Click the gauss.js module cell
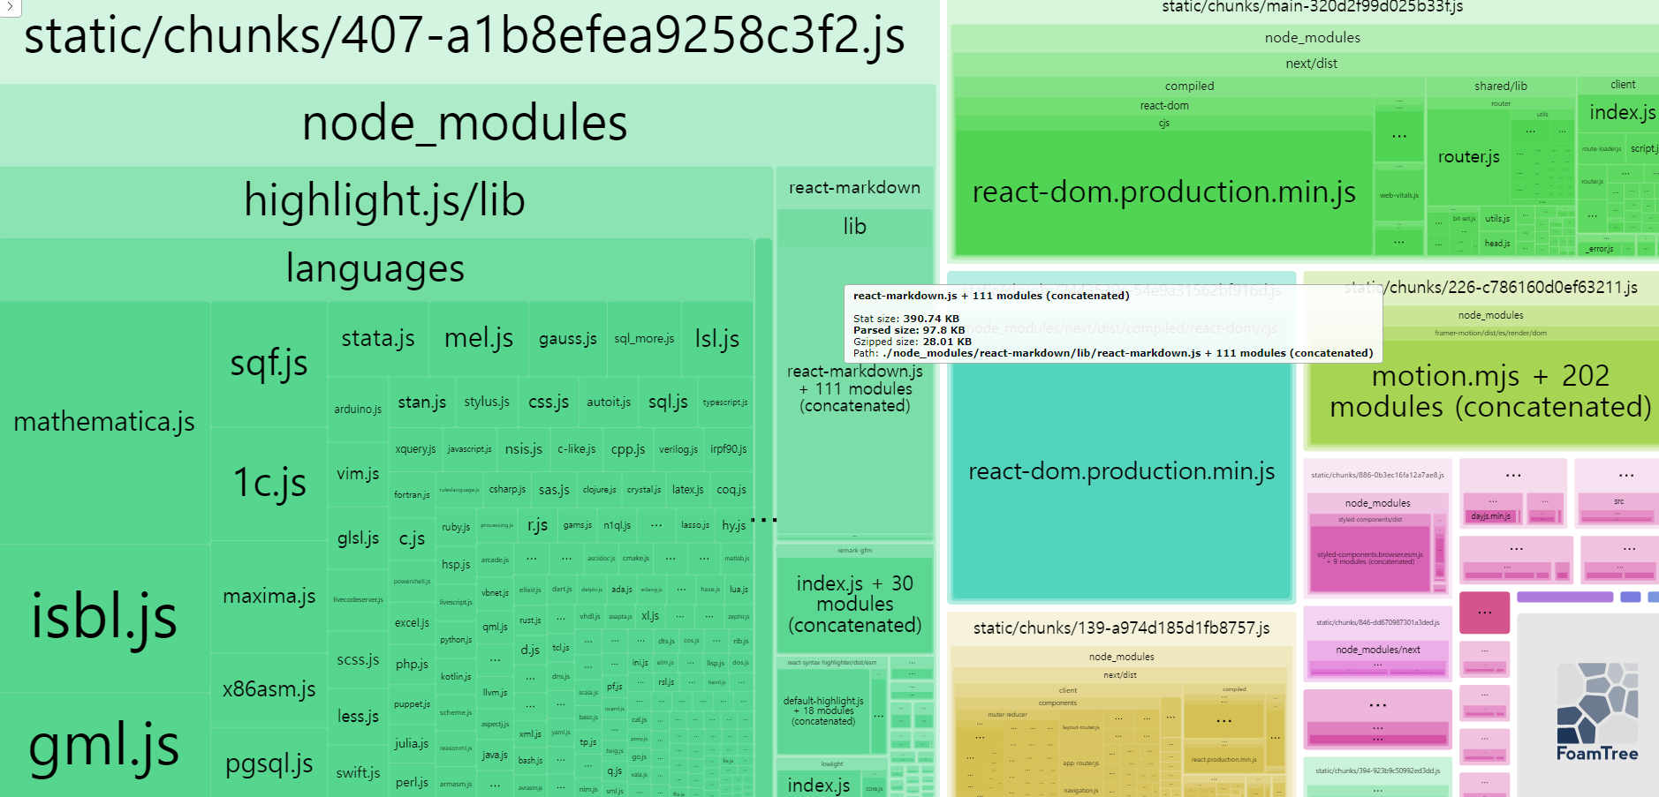 (568, 339)
